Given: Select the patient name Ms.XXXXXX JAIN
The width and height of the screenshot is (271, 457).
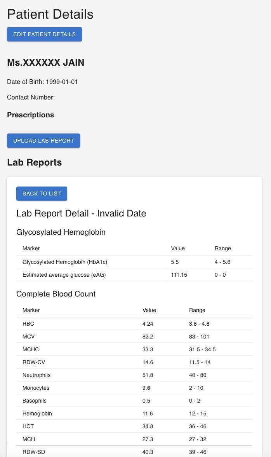Looking at the screenshot, I should coord(45,62).
